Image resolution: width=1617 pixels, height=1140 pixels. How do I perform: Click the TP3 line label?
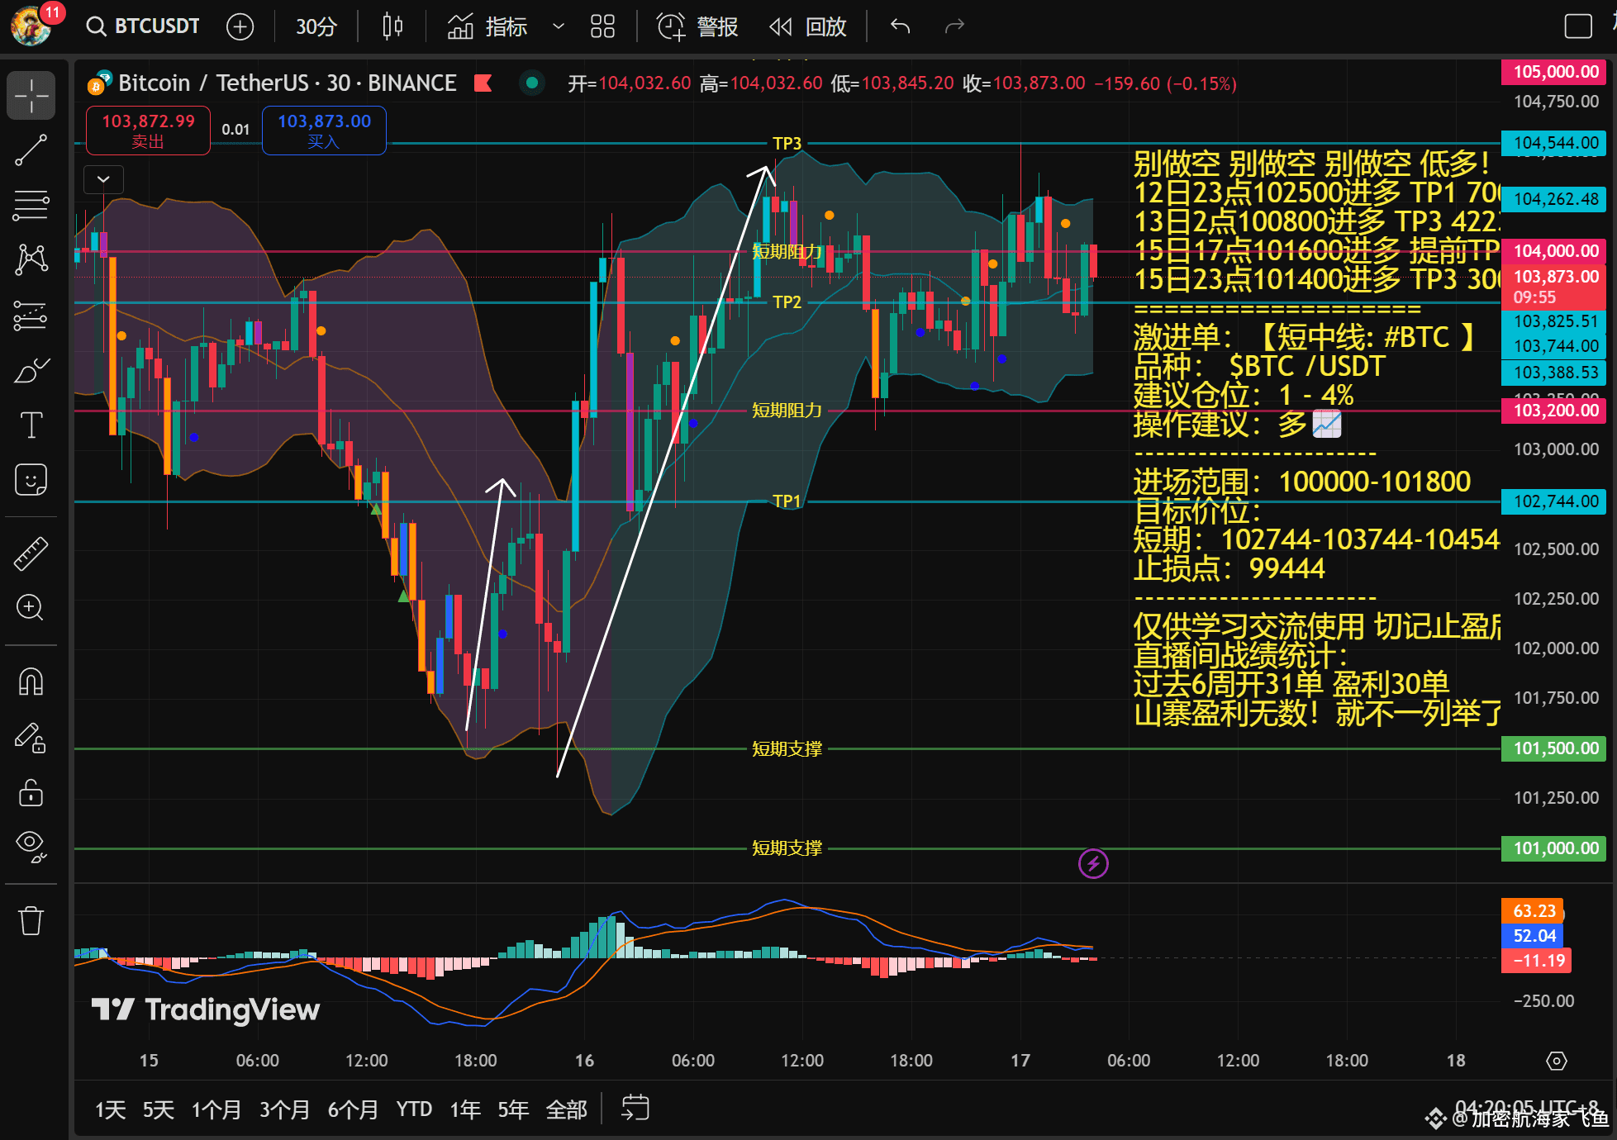[787, 143]
